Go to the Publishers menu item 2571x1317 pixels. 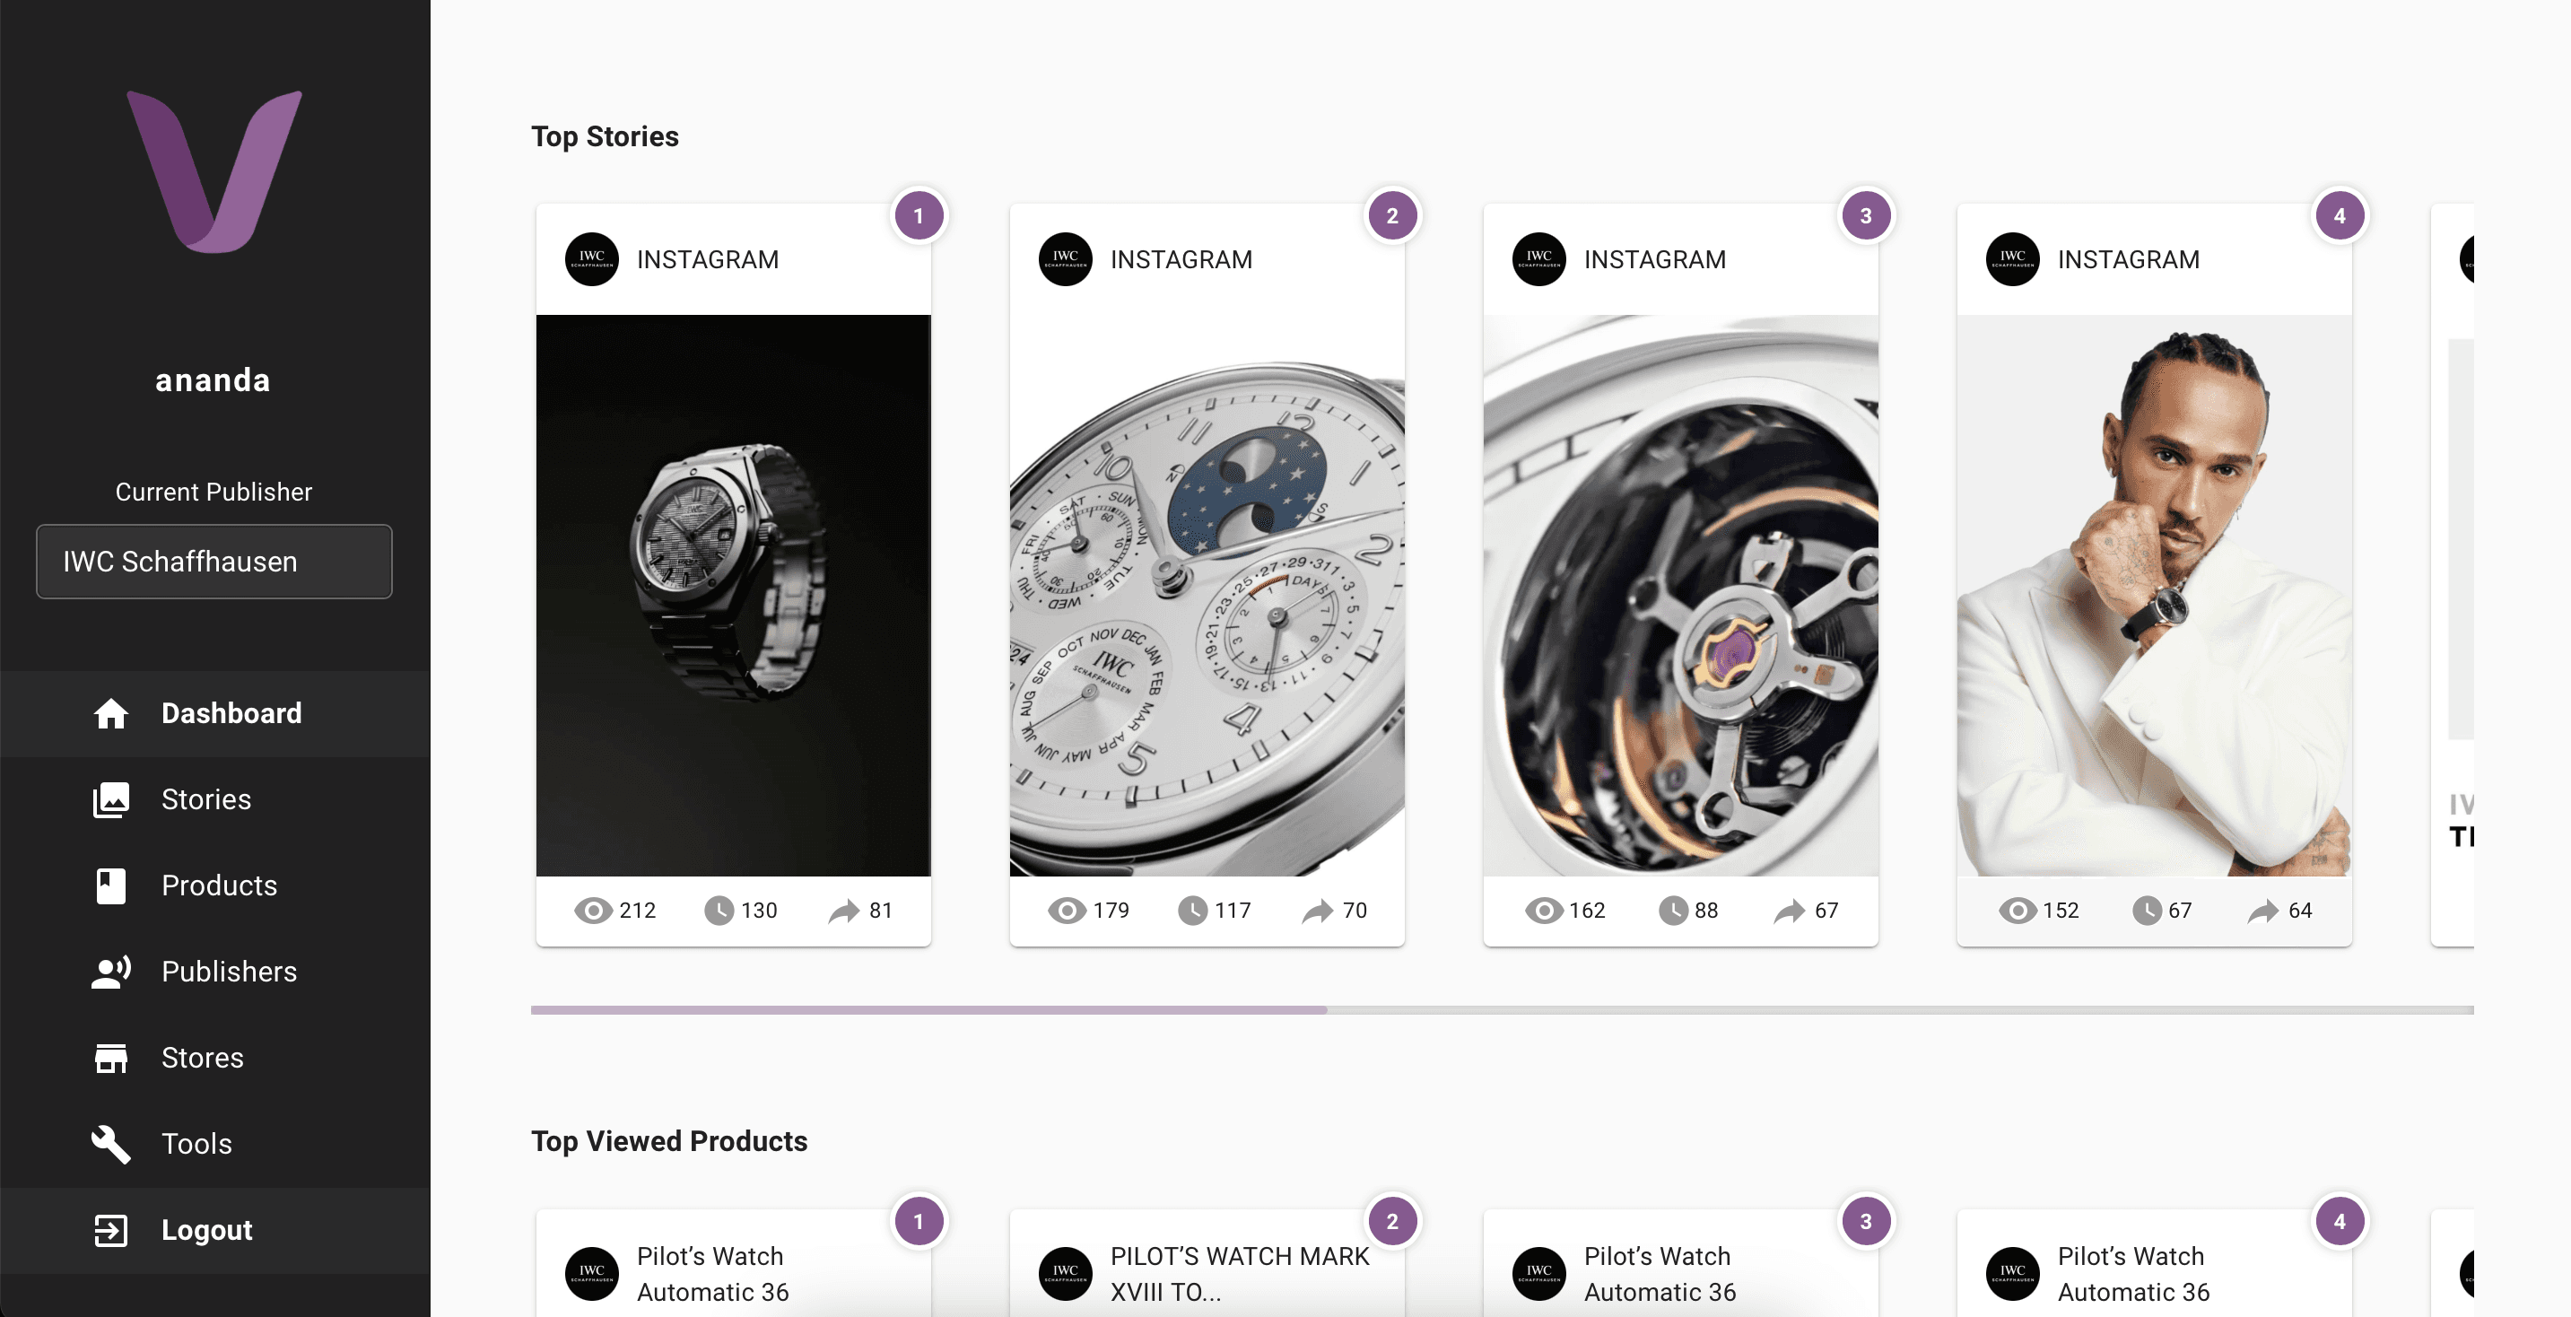click(x=229, y=972)
